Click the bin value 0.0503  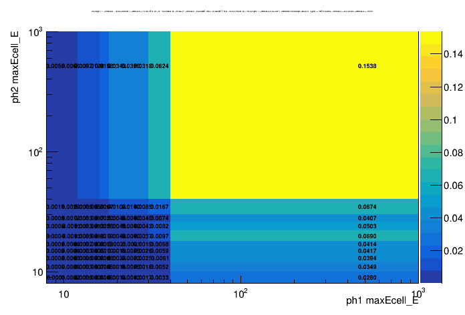(367, 226)
